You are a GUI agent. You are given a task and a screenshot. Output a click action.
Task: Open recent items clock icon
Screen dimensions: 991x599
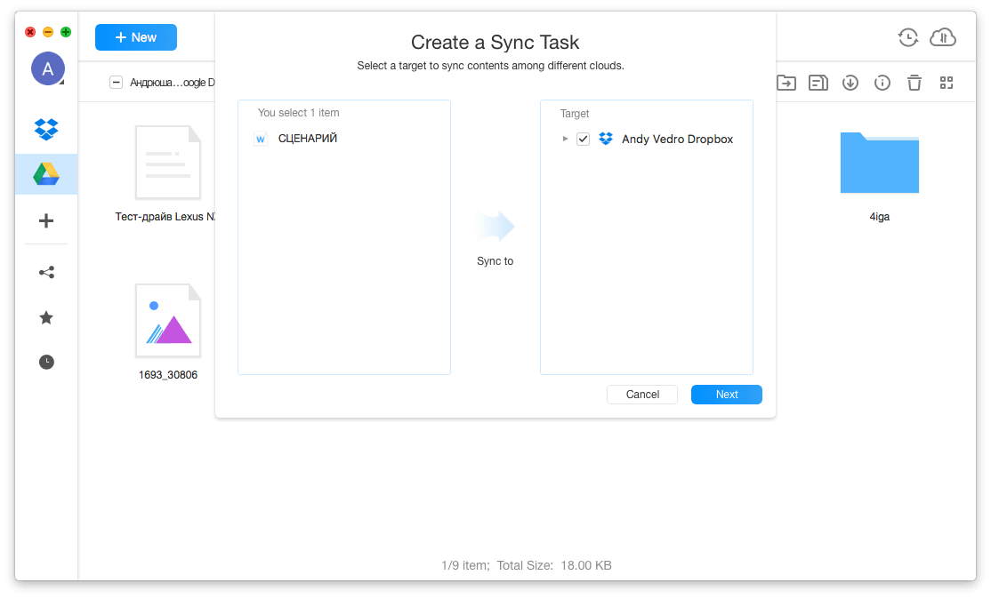(x=46, y=362)
